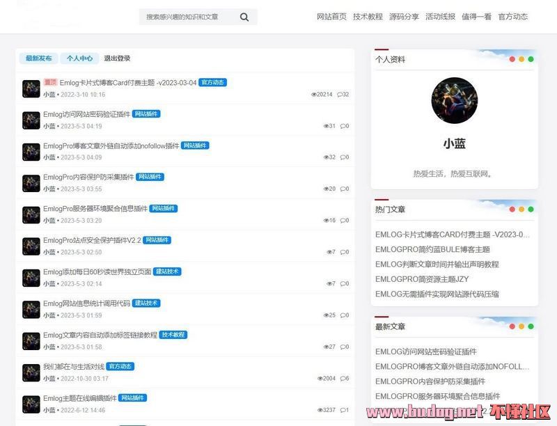Screen dimensions: 557x426
Task: Click the 网站插件 tag beside Emlog访问网站密码验证插件 title
Action: point(146,114)
